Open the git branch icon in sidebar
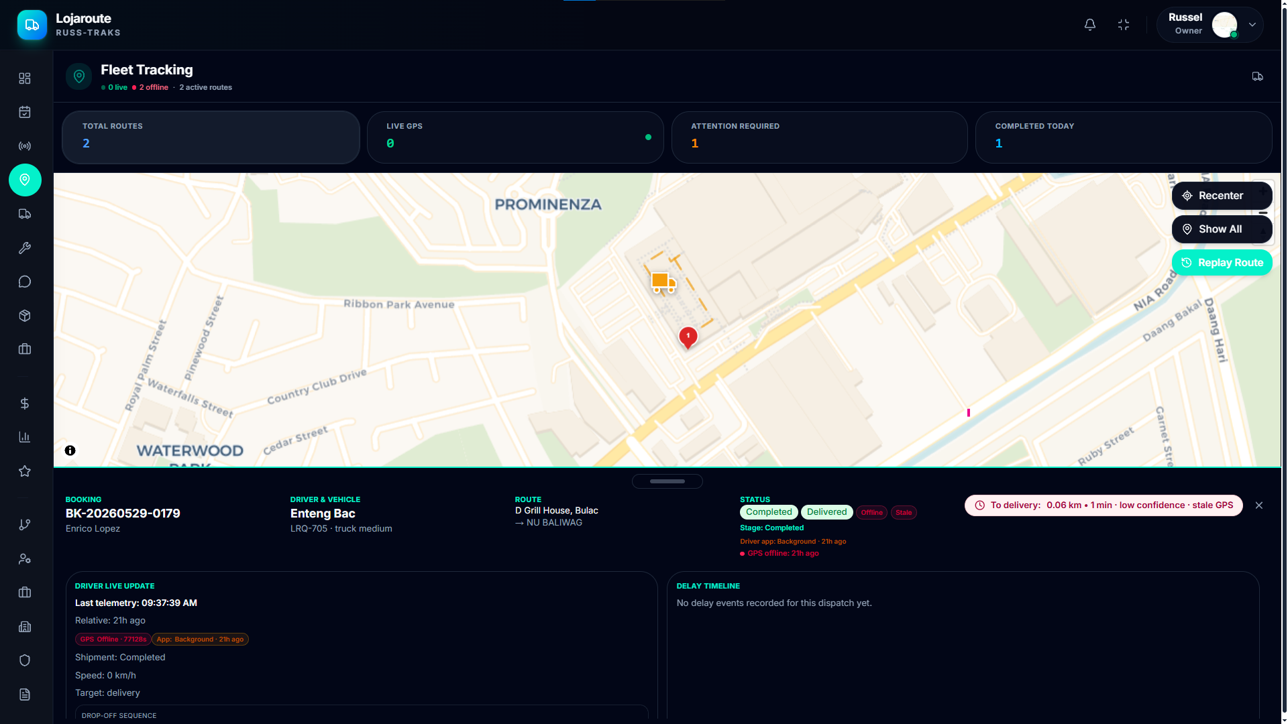Viewport: 1288px width, 724px height. pos(25,525)
